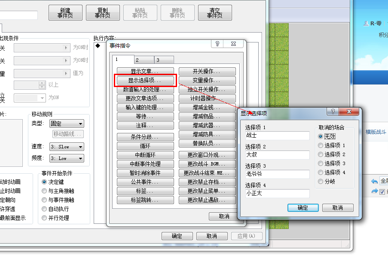Open the 变量操作 command
Image resolution: width=388 pixels, height=256 pixels.
tap(207, 80)
